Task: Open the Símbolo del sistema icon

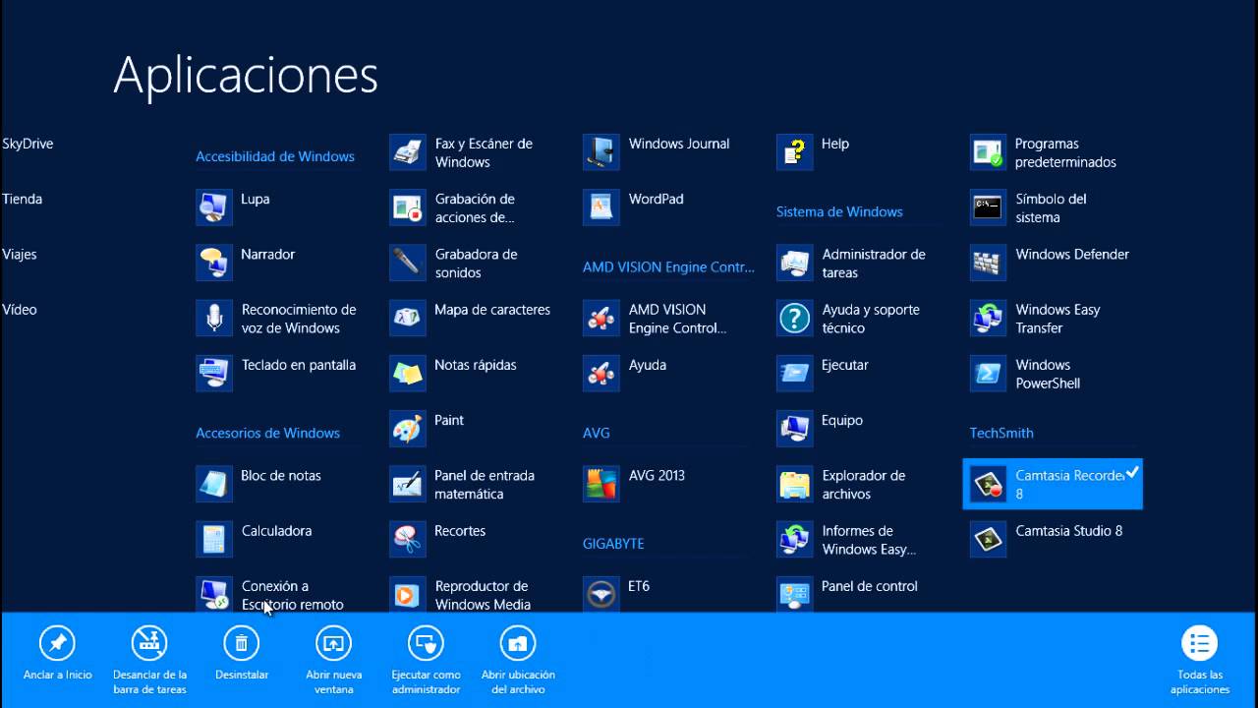Action: point(989,207)
